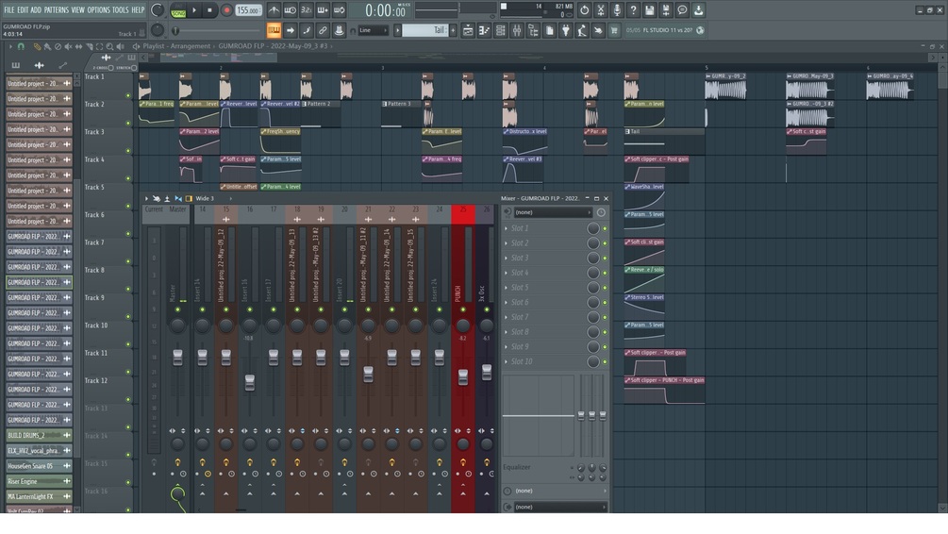This screenshot has height=534, width=948.
Task: Toggle the Master track mute LED in mixer
Action: pyautogui.click(x=177, y=309)
